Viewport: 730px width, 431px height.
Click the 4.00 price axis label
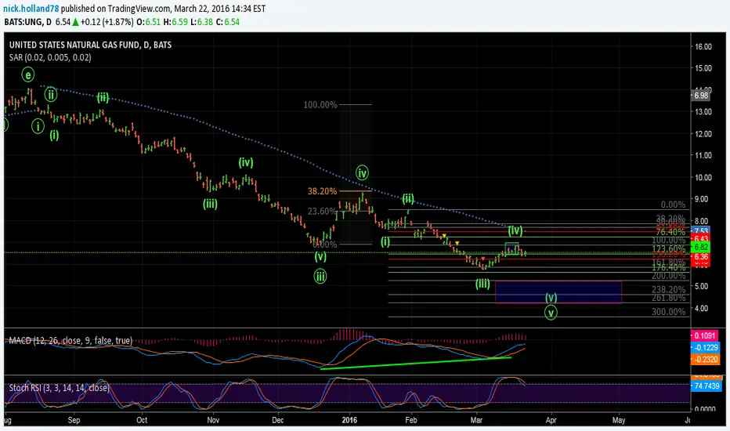pos(702,308)
